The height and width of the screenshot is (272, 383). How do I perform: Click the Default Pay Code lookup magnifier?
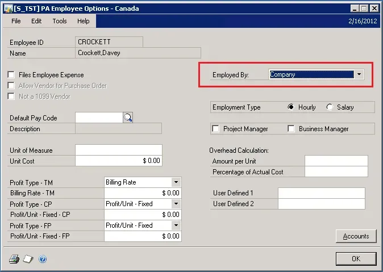pyautogui.click(x=128, y=118)
